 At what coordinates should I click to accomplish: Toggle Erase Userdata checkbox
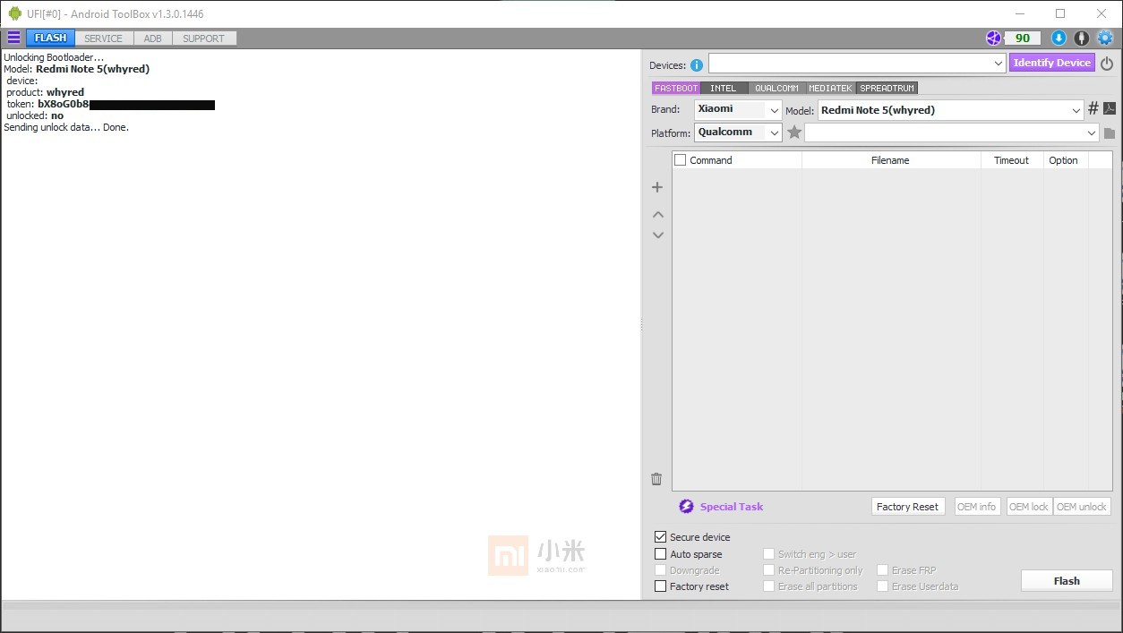pyautogui.click(x=882, y=586)
